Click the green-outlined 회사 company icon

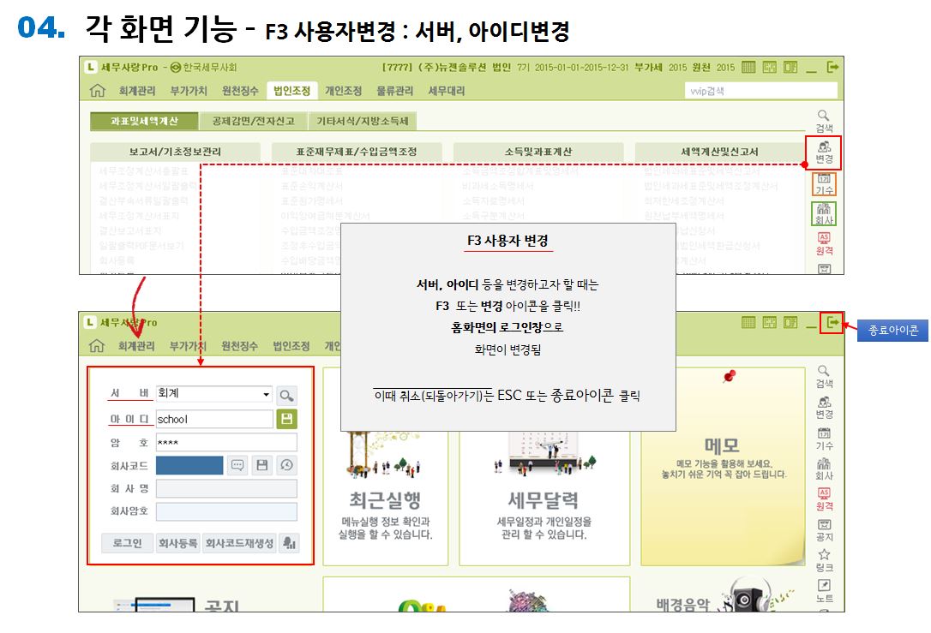tap(824, 213)
